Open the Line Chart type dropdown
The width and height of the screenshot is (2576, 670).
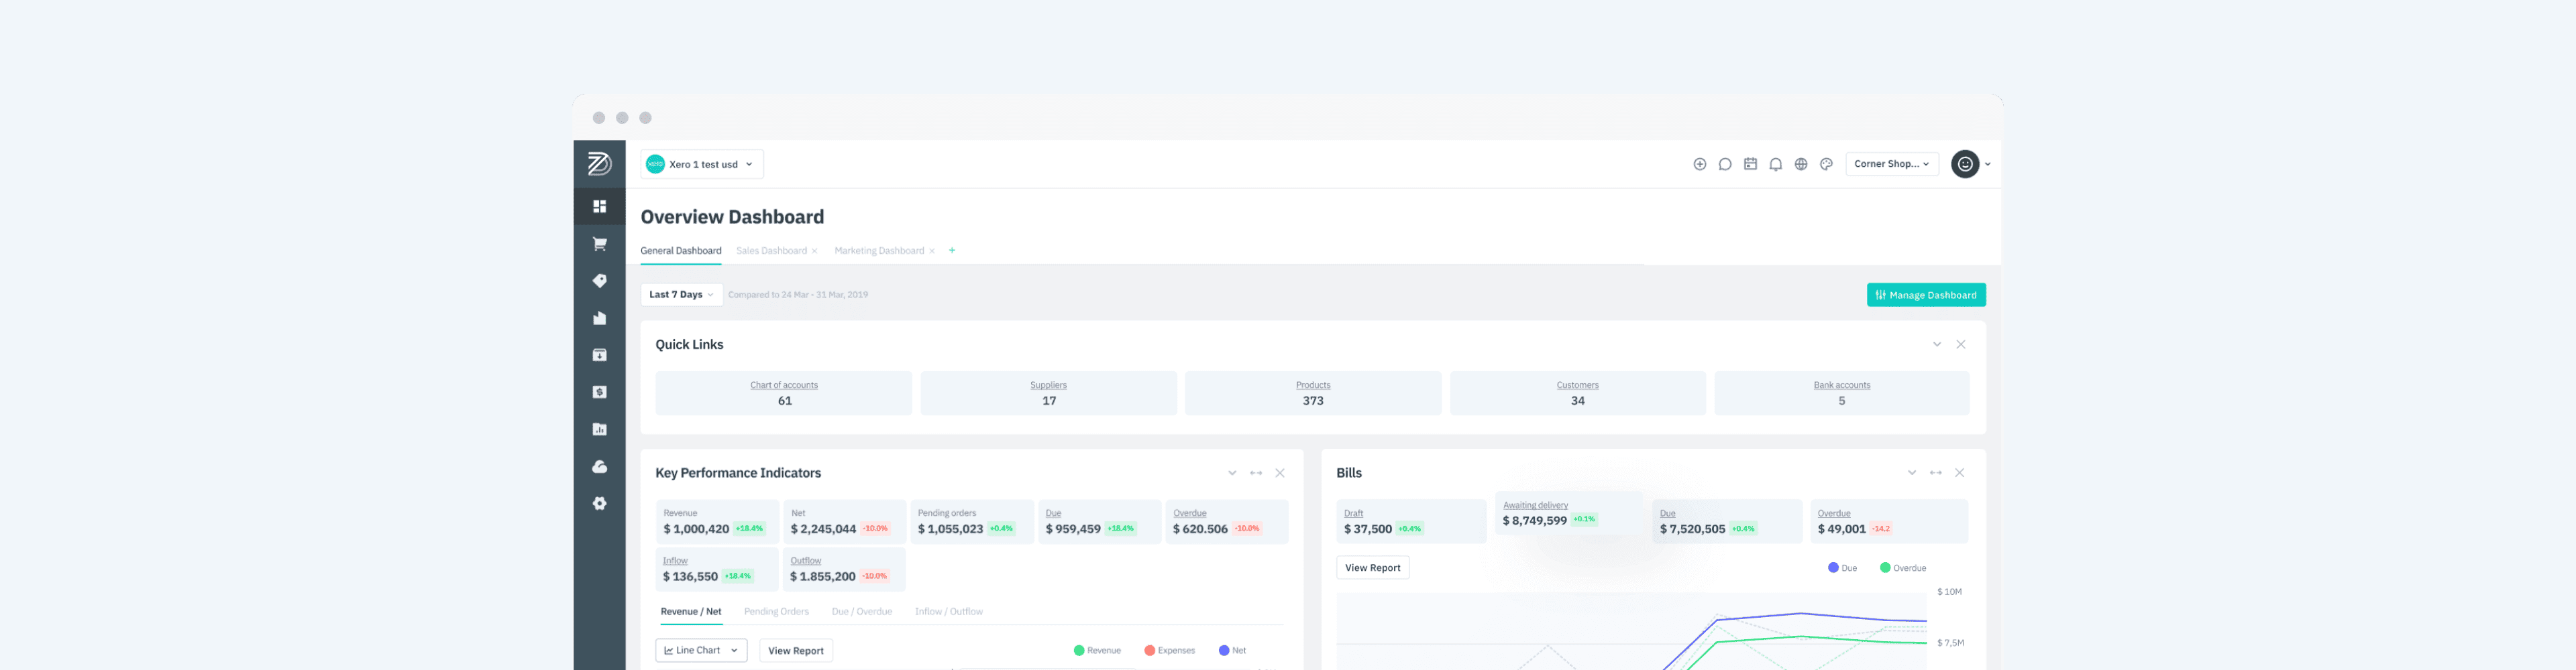tap(701, 650)
